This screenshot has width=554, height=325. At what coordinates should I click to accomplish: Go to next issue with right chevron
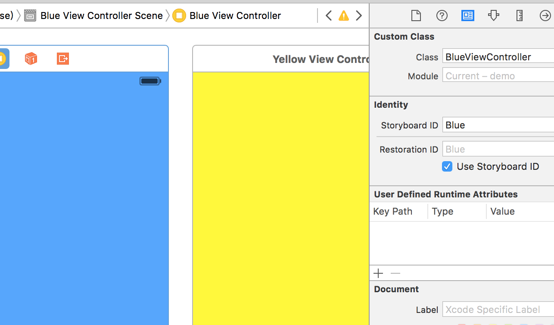coord(359,16)
